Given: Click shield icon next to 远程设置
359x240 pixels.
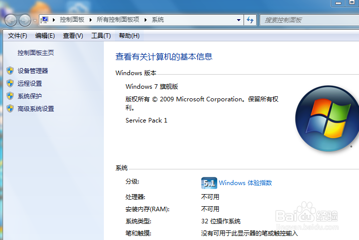Looking at the screenshot, I should pyautogui.click(x=10, y=83).
